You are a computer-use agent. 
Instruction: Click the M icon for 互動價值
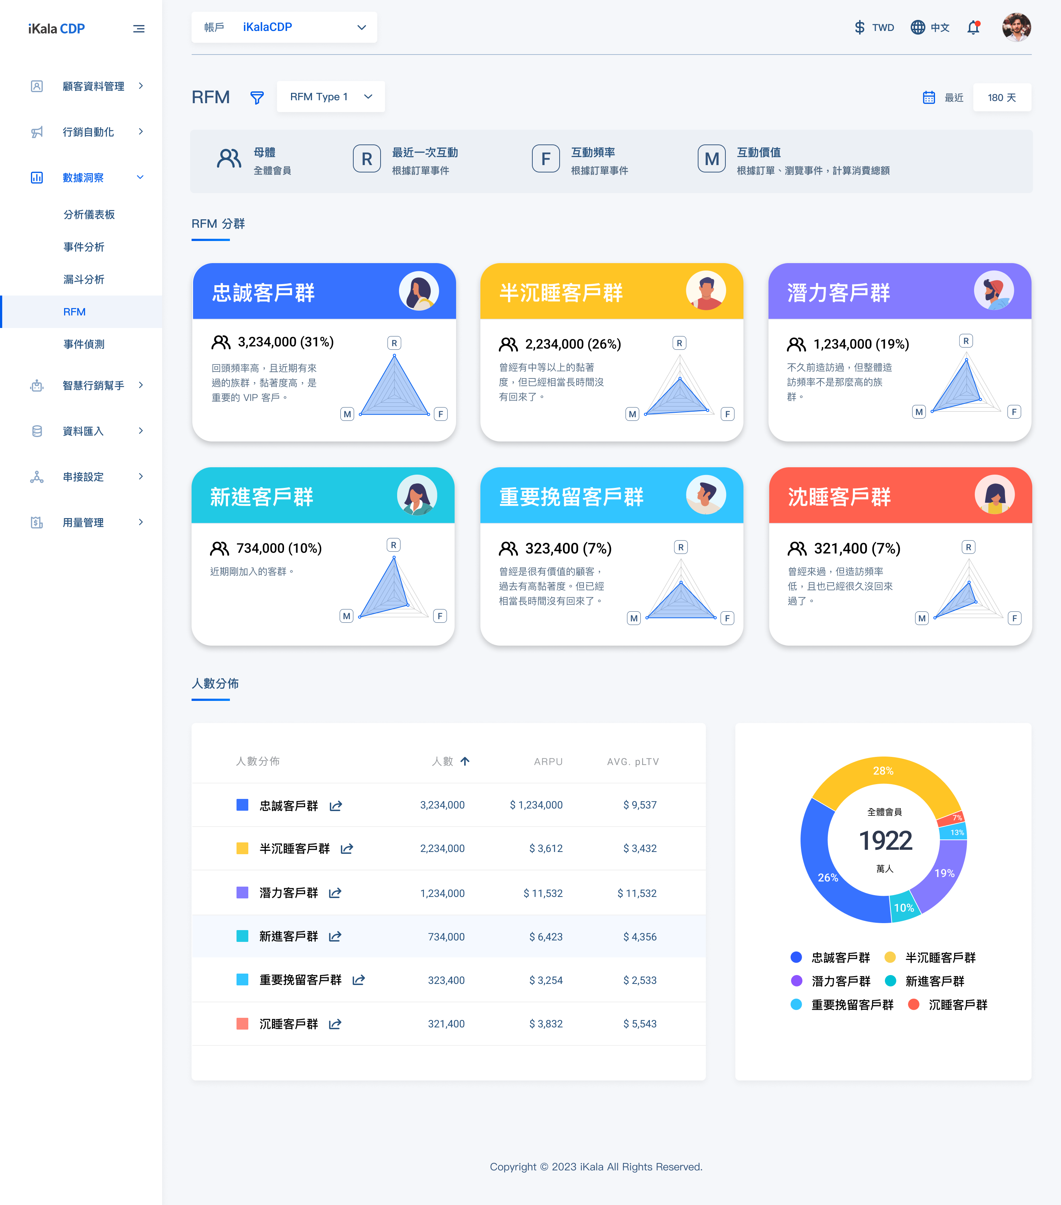pos(711,158)
